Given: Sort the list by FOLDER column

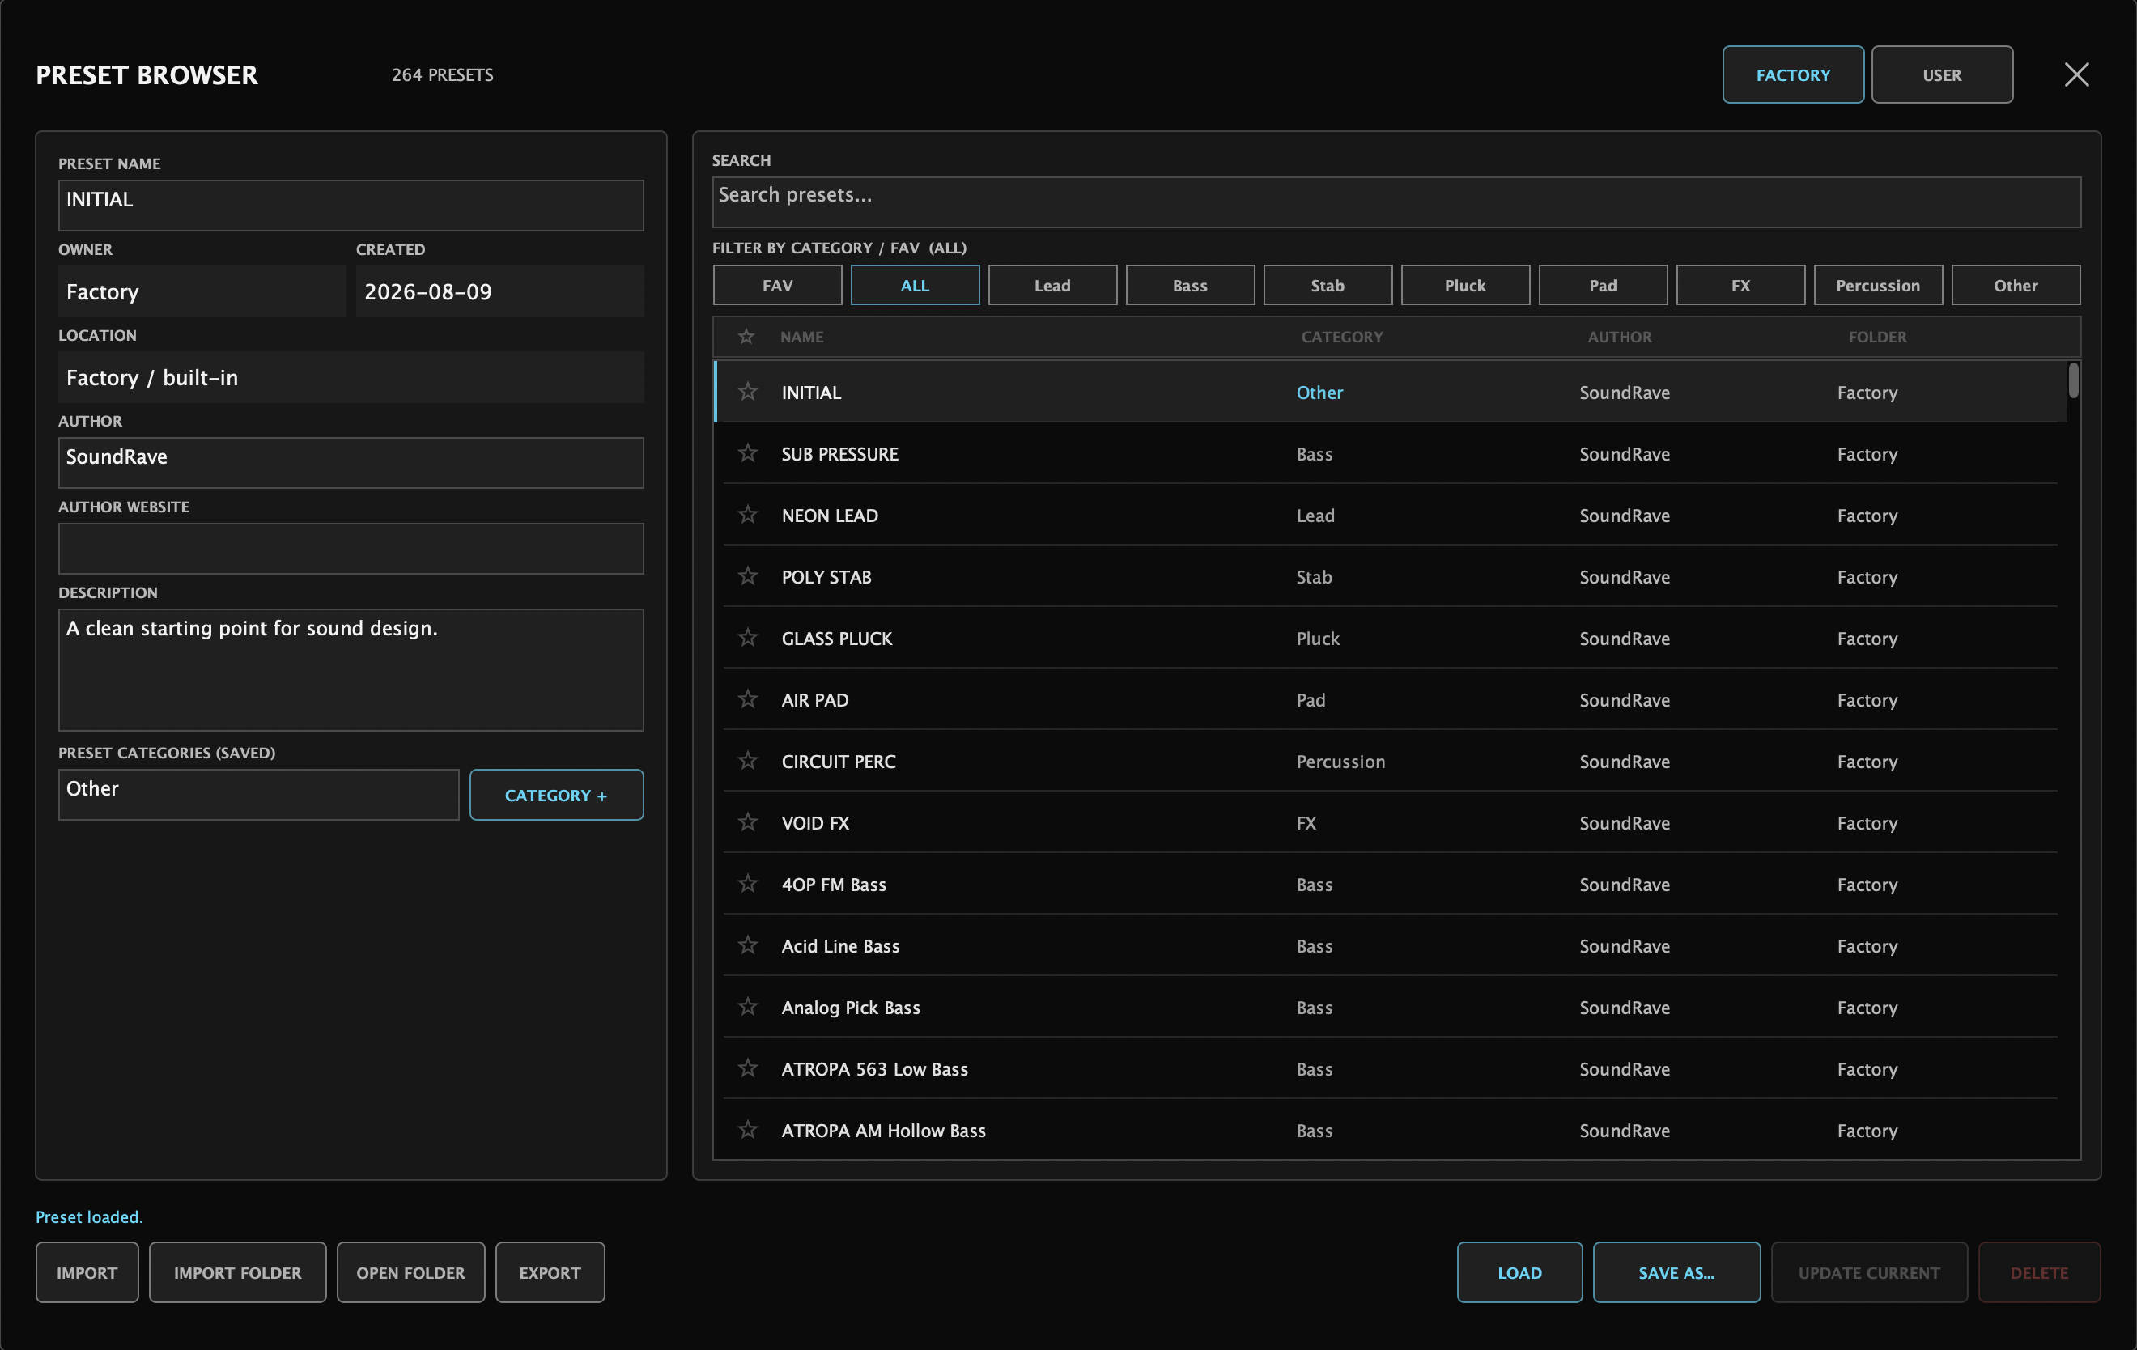Looking at the screenshot, I should click(1877, 337).
